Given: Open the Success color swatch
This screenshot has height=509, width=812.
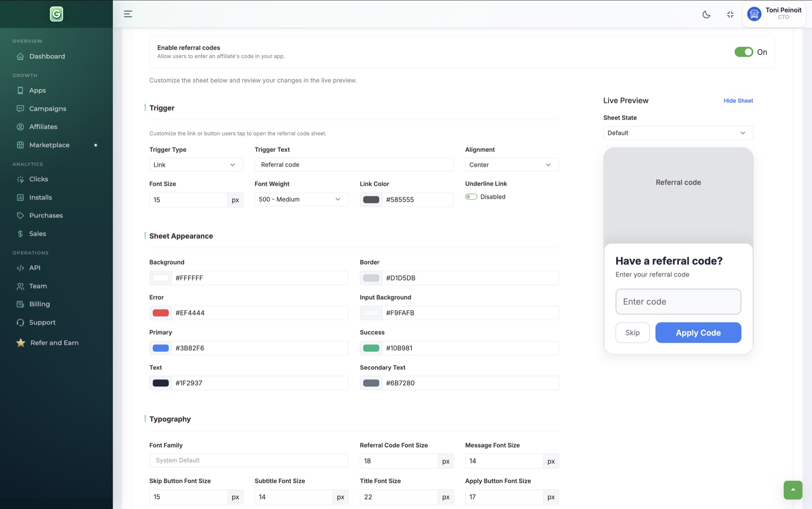Looking at the screenshot, I should 371,348.
